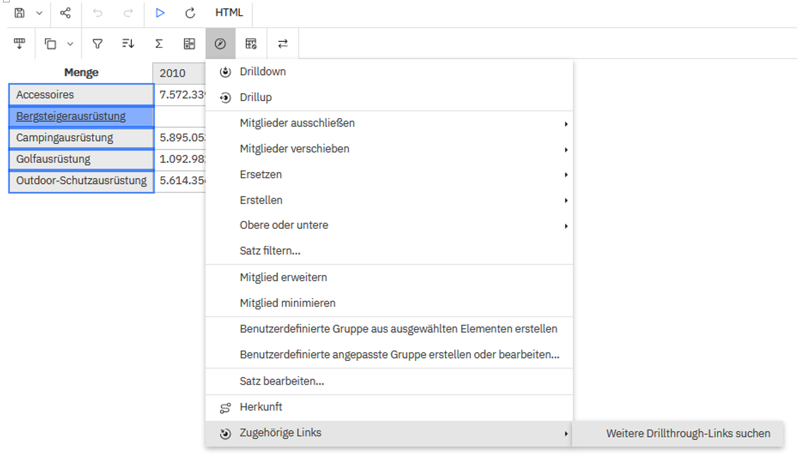797x456 pixels.
Task: Open the dropdown arrow next to Save
Action: [39, 13]
